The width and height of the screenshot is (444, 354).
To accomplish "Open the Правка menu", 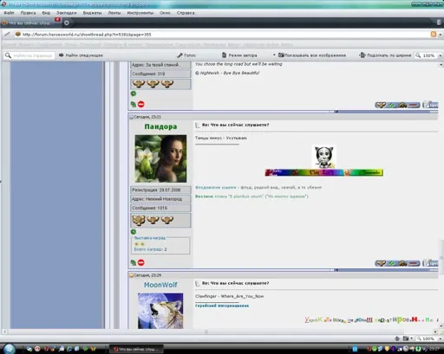I will [x=28, y=13].
